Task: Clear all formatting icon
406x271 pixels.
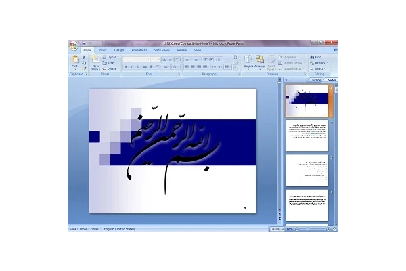Action: [x=177, y=60]
